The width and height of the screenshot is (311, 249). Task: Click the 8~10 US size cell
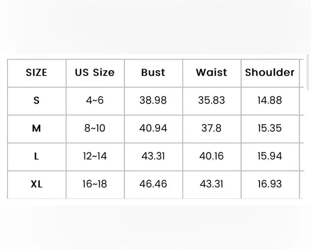point(95,129)
